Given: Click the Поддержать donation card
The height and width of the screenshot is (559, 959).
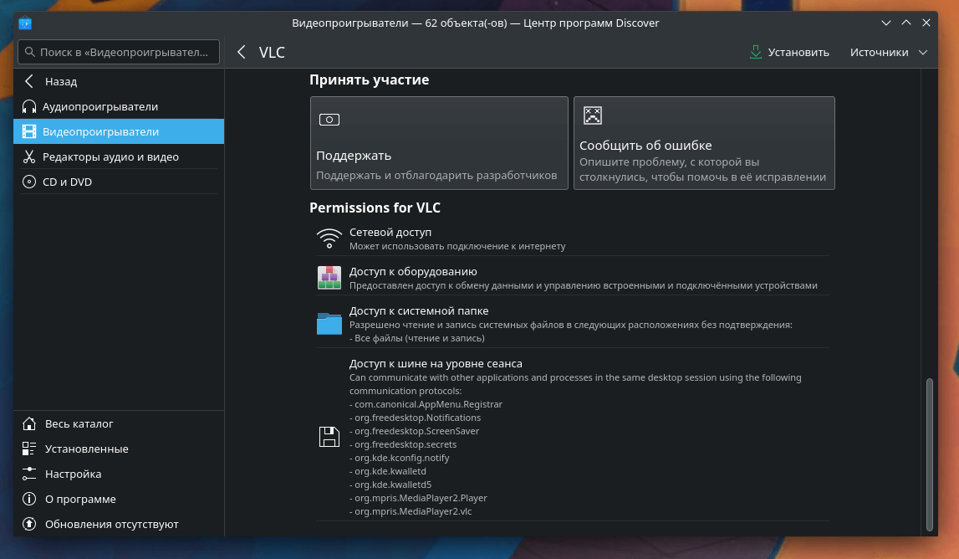Looking at the screenshot, I should click(438, 143).
